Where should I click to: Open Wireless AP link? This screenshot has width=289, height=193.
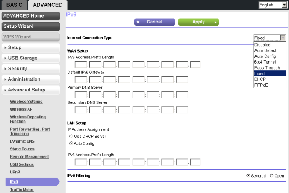[21, 109]
